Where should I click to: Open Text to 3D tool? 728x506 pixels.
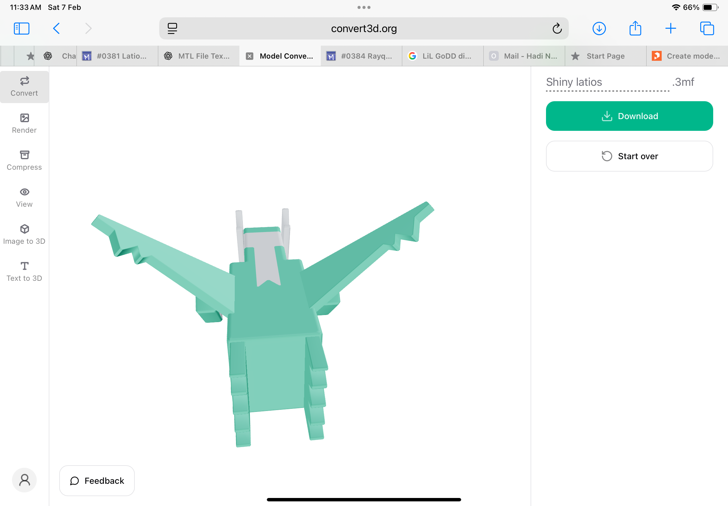click(x=24, y=272)
